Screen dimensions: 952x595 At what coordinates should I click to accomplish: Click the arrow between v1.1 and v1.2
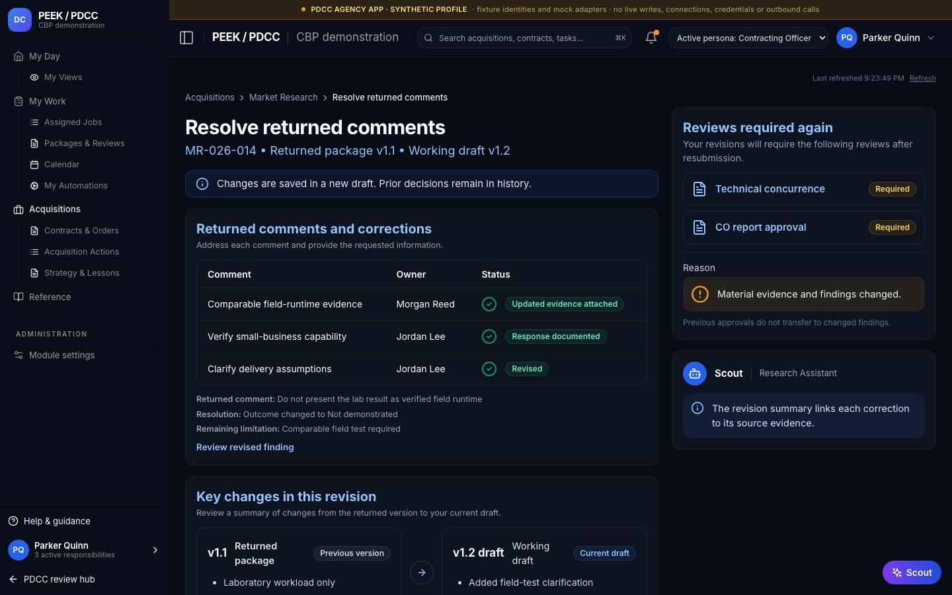[x=422, y=573]
